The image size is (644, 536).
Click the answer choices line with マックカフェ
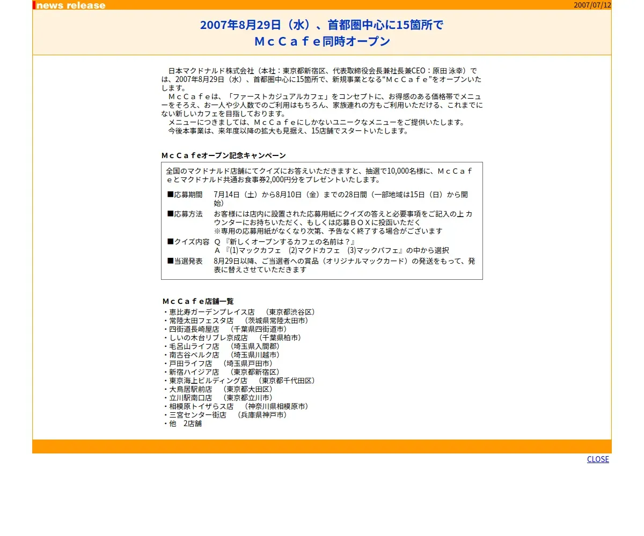332,250
